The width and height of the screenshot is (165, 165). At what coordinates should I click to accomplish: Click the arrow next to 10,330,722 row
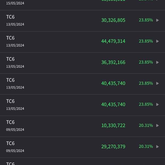click(158, 126)
